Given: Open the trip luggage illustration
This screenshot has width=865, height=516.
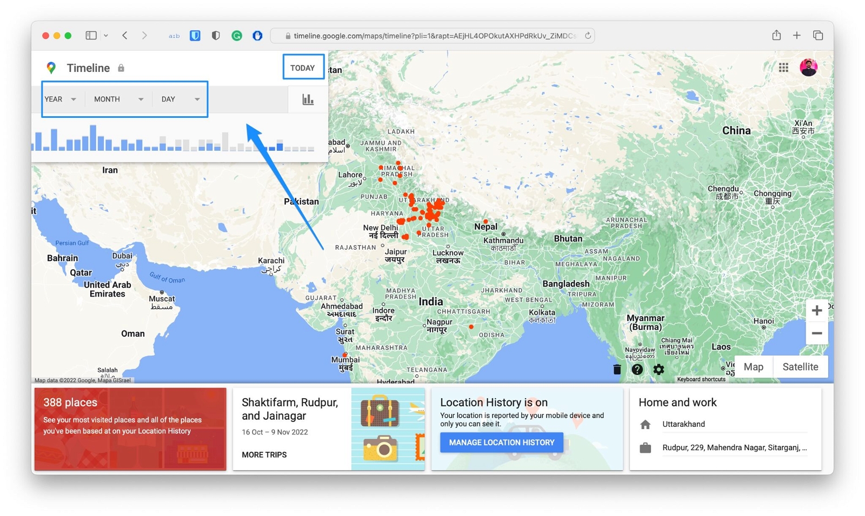Looking at the screenshot, I should tap(388, 429).
